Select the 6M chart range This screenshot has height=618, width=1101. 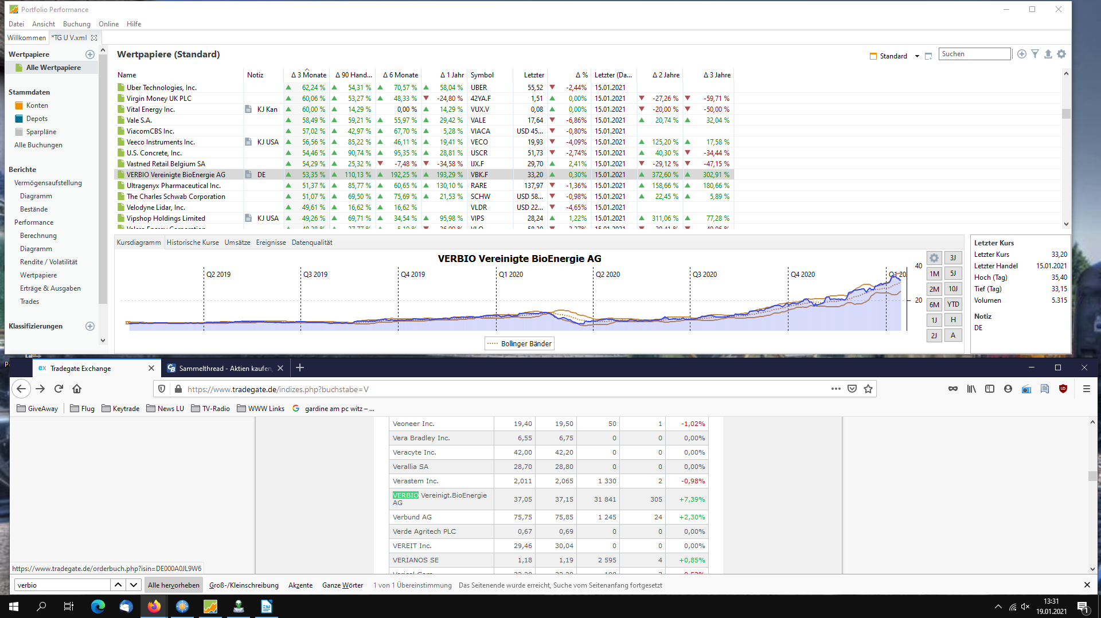[934, 304]
